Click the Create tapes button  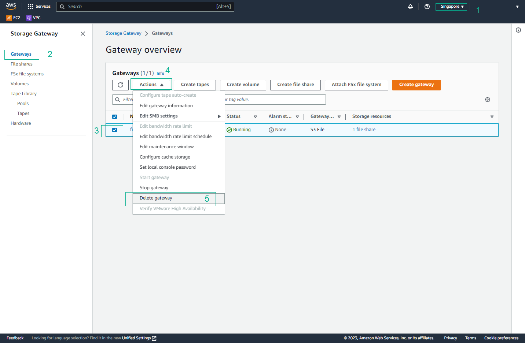pyautogui.click(x=195, y=85)
